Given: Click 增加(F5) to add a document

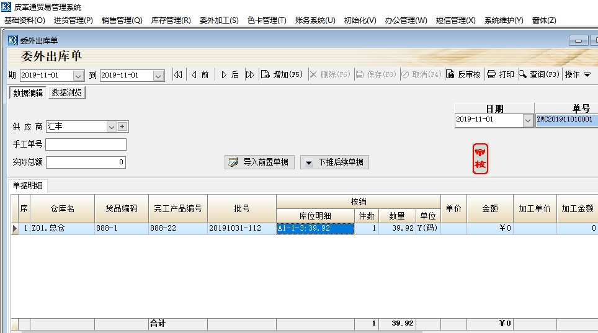Looking at the screenshot, I should point(282,74).
